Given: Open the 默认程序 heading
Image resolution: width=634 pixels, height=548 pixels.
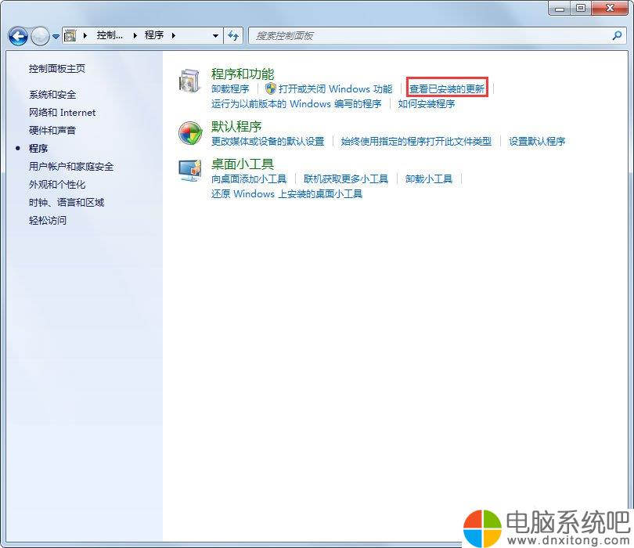Looking at the screenshot, I should (236, 127).
